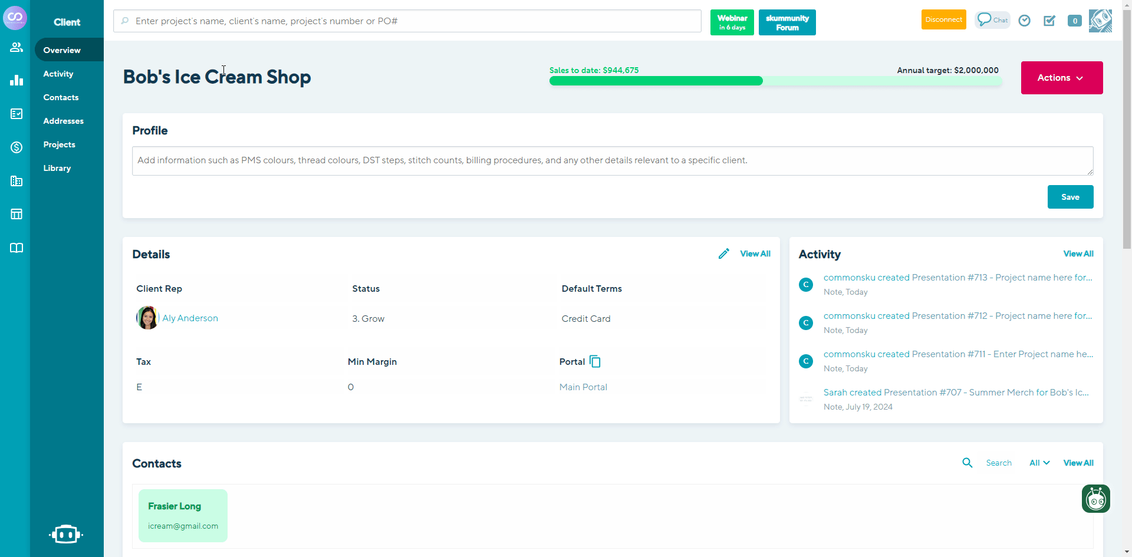Select the company building icon in sidebar
1132x557 pixels.
click(16, 181)
